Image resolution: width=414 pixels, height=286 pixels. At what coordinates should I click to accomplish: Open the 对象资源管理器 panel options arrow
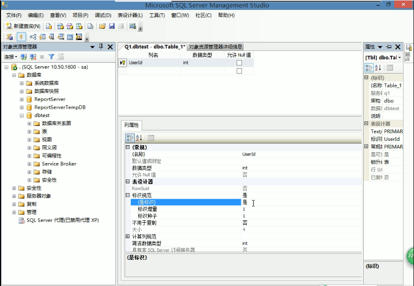[x=92, y=47]
